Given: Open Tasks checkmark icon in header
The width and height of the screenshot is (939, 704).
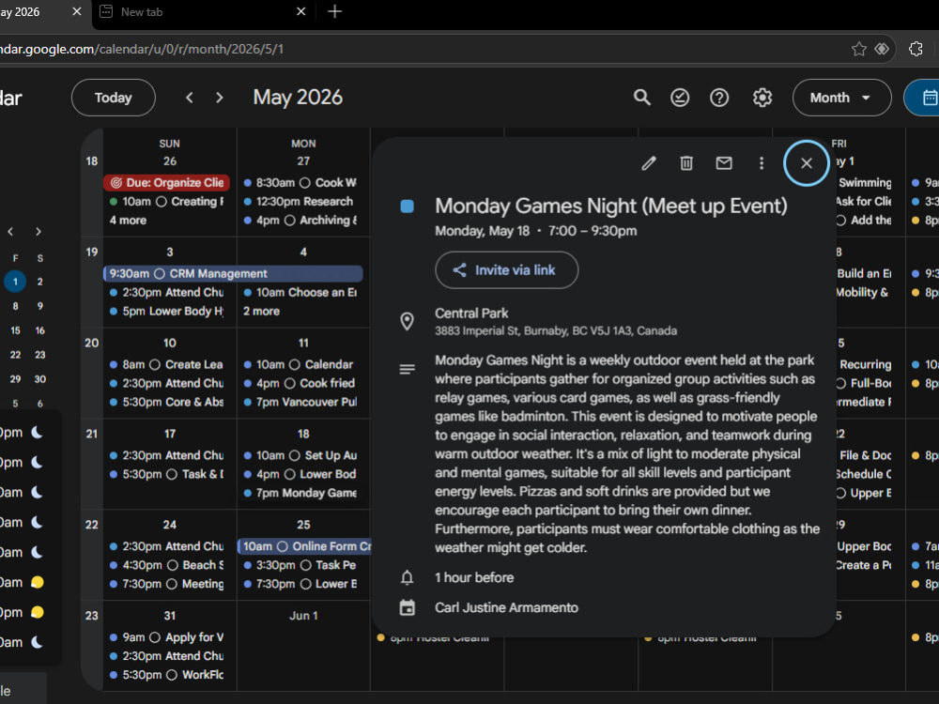Looking at the screenshot, I should (680, 98).
